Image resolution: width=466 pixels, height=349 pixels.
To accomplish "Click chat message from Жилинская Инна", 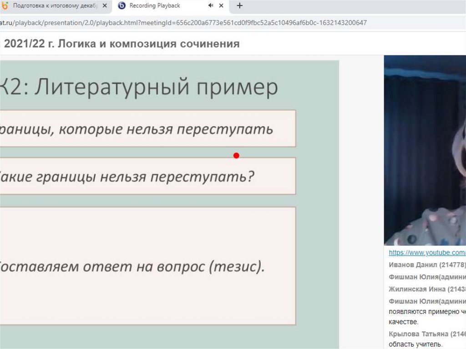I will 427,289.
